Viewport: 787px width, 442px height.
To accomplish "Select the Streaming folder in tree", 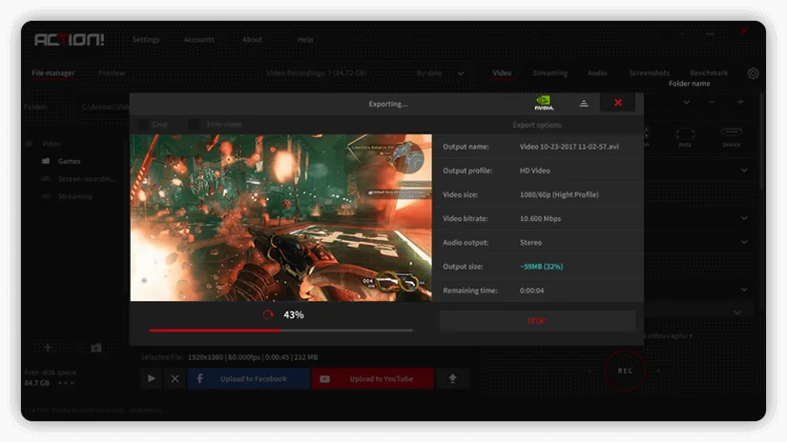I will click(x=74, y=196).
